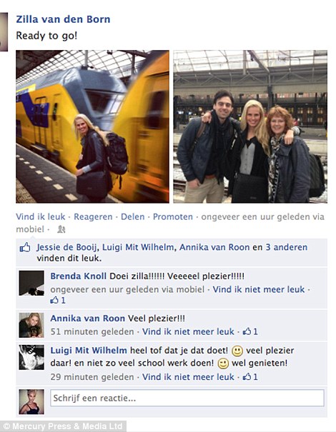
Task: Open the group photo of three people
Action: click(x=250, y=126)
